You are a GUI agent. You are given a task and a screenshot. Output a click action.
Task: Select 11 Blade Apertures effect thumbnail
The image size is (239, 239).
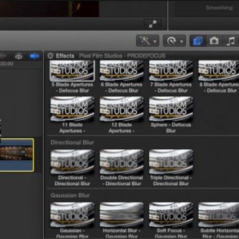tap(72, 109)
